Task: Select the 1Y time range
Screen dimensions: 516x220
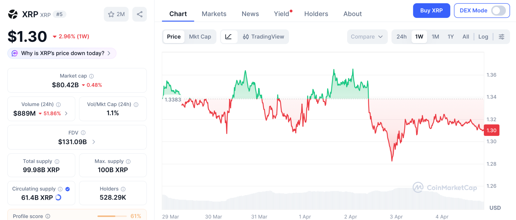Action: tap(450, 36)
